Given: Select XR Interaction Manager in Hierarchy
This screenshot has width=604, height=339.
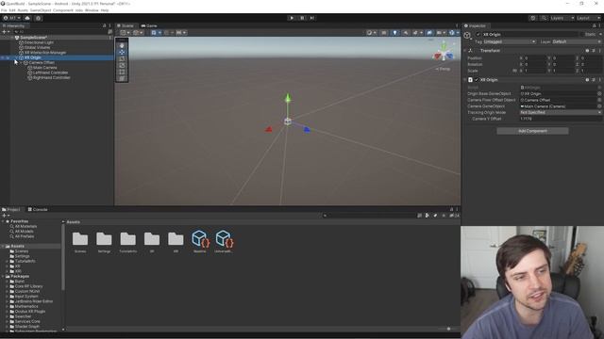Looking at the screenshot, I should tap(45, 53).
